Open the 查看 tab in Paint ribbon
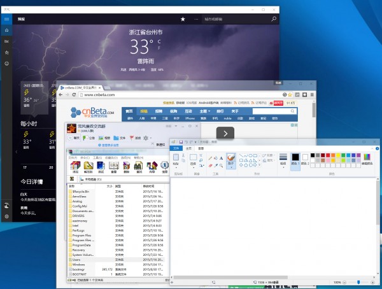 (201, 148)
